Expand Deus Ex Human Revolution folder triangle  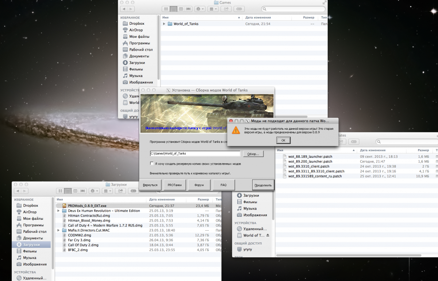tap(58, 211)
